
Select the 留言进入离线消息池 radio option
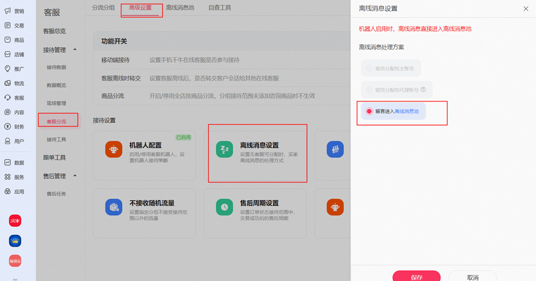tap(369, 111)
